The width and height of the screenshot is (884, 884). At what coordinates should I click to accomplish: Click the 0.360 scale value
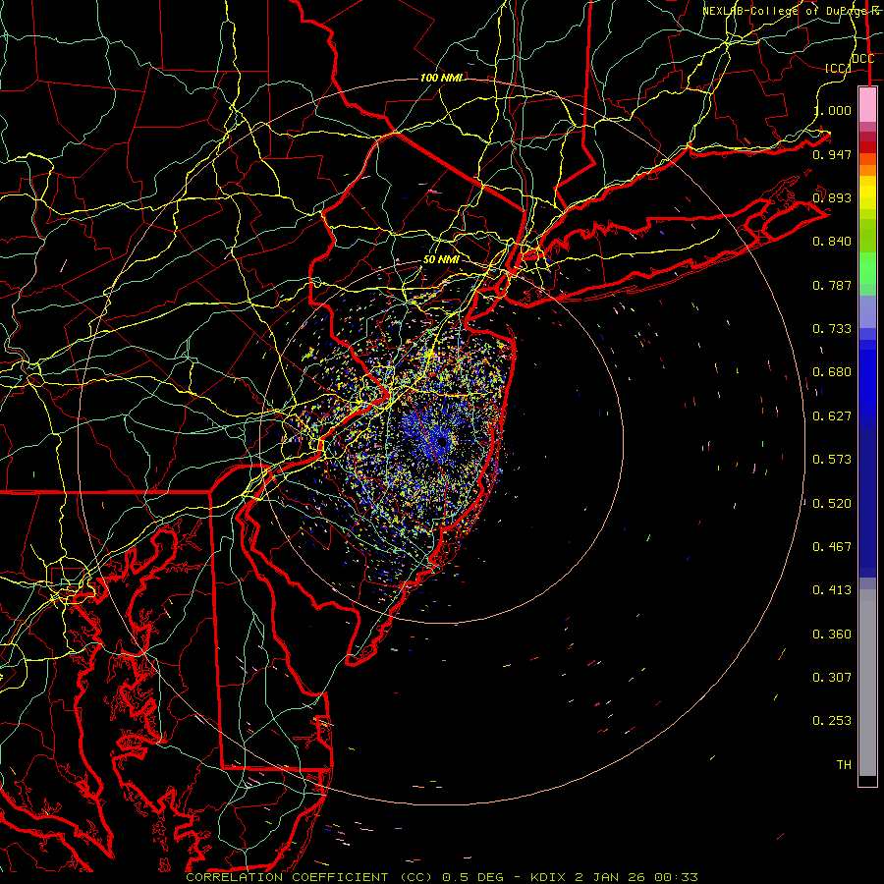pyautogui.click(x=832, y=635)
